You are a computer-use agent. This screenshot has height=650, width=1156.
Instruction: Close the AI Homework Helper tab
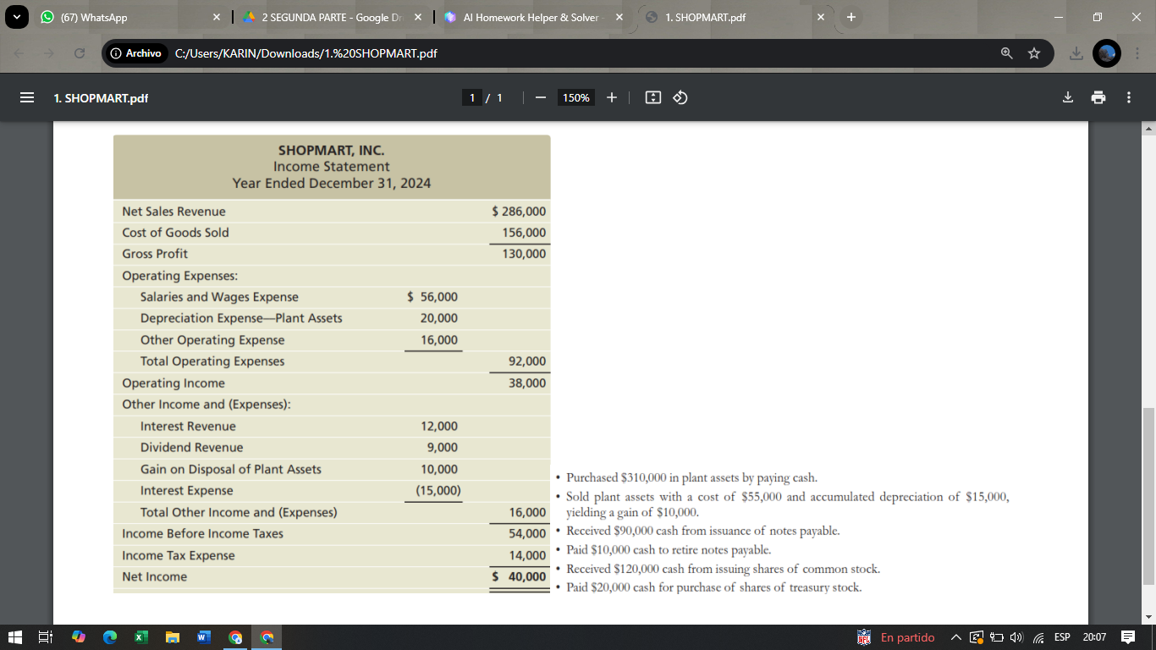coord(619,17)
